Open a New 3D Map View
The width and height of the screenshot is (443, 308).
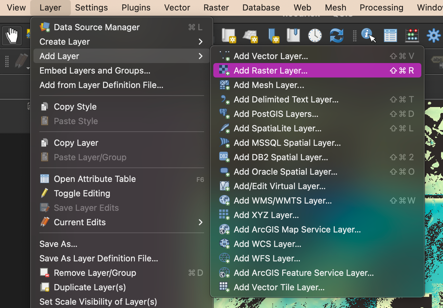(250, 36)
